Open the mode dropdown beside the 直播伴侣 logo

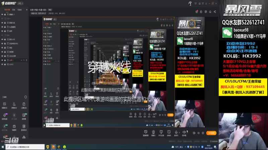click(x=20, y=3)
